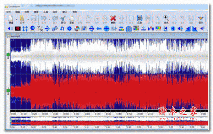Open the File (文件) menu
The image size is (213, 134).
pos(9,12)
